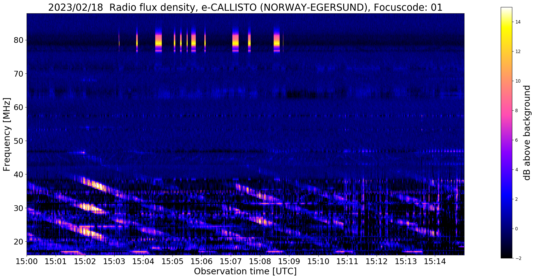Click the 15:01 time tick label
Image resolution: width=535 pixels, height=279 pixels.
56,261
